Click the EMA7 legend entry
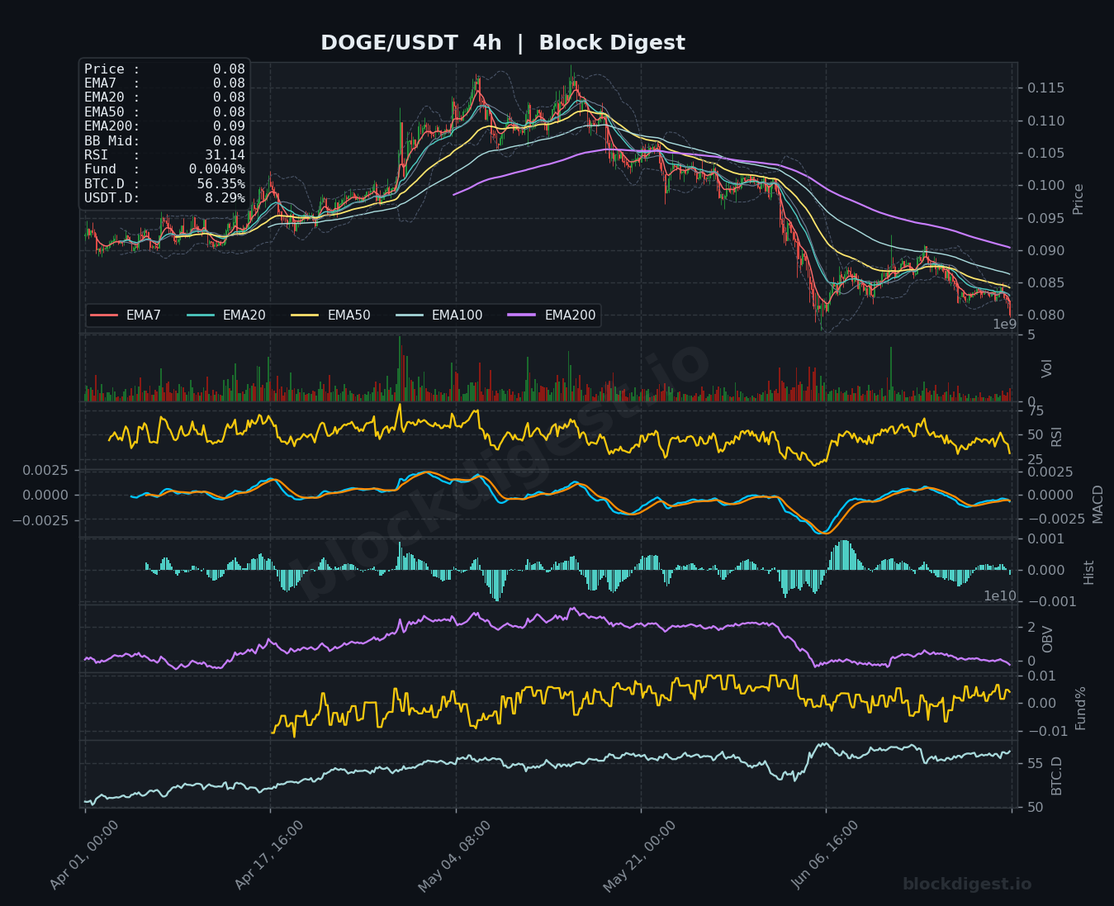The width and height of the screenshot is (1114, 906). tap(126, 315)
